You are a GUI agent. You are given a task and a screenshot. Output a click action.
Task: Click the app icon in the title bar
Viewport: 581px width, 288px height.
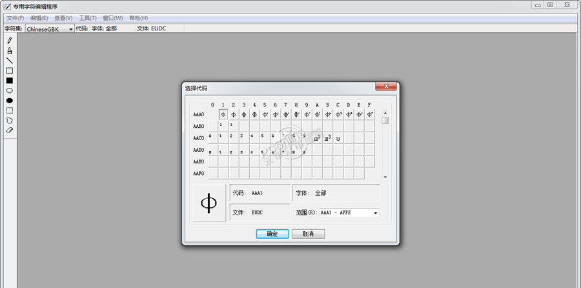tap(7, 6)
